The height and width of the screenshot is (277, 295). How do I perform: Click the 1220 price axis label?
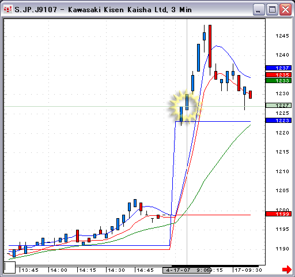(x=282, y=133)
